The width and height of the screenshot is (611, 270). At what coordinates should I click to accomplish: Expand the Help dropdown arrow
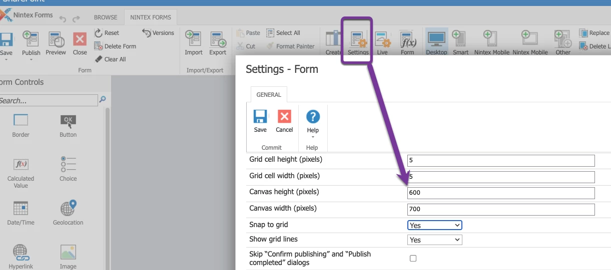[313, 137]
